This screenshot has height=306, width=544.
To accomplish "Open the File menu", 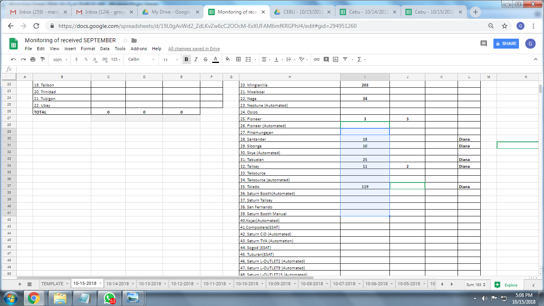I will (x=28, y=49).
